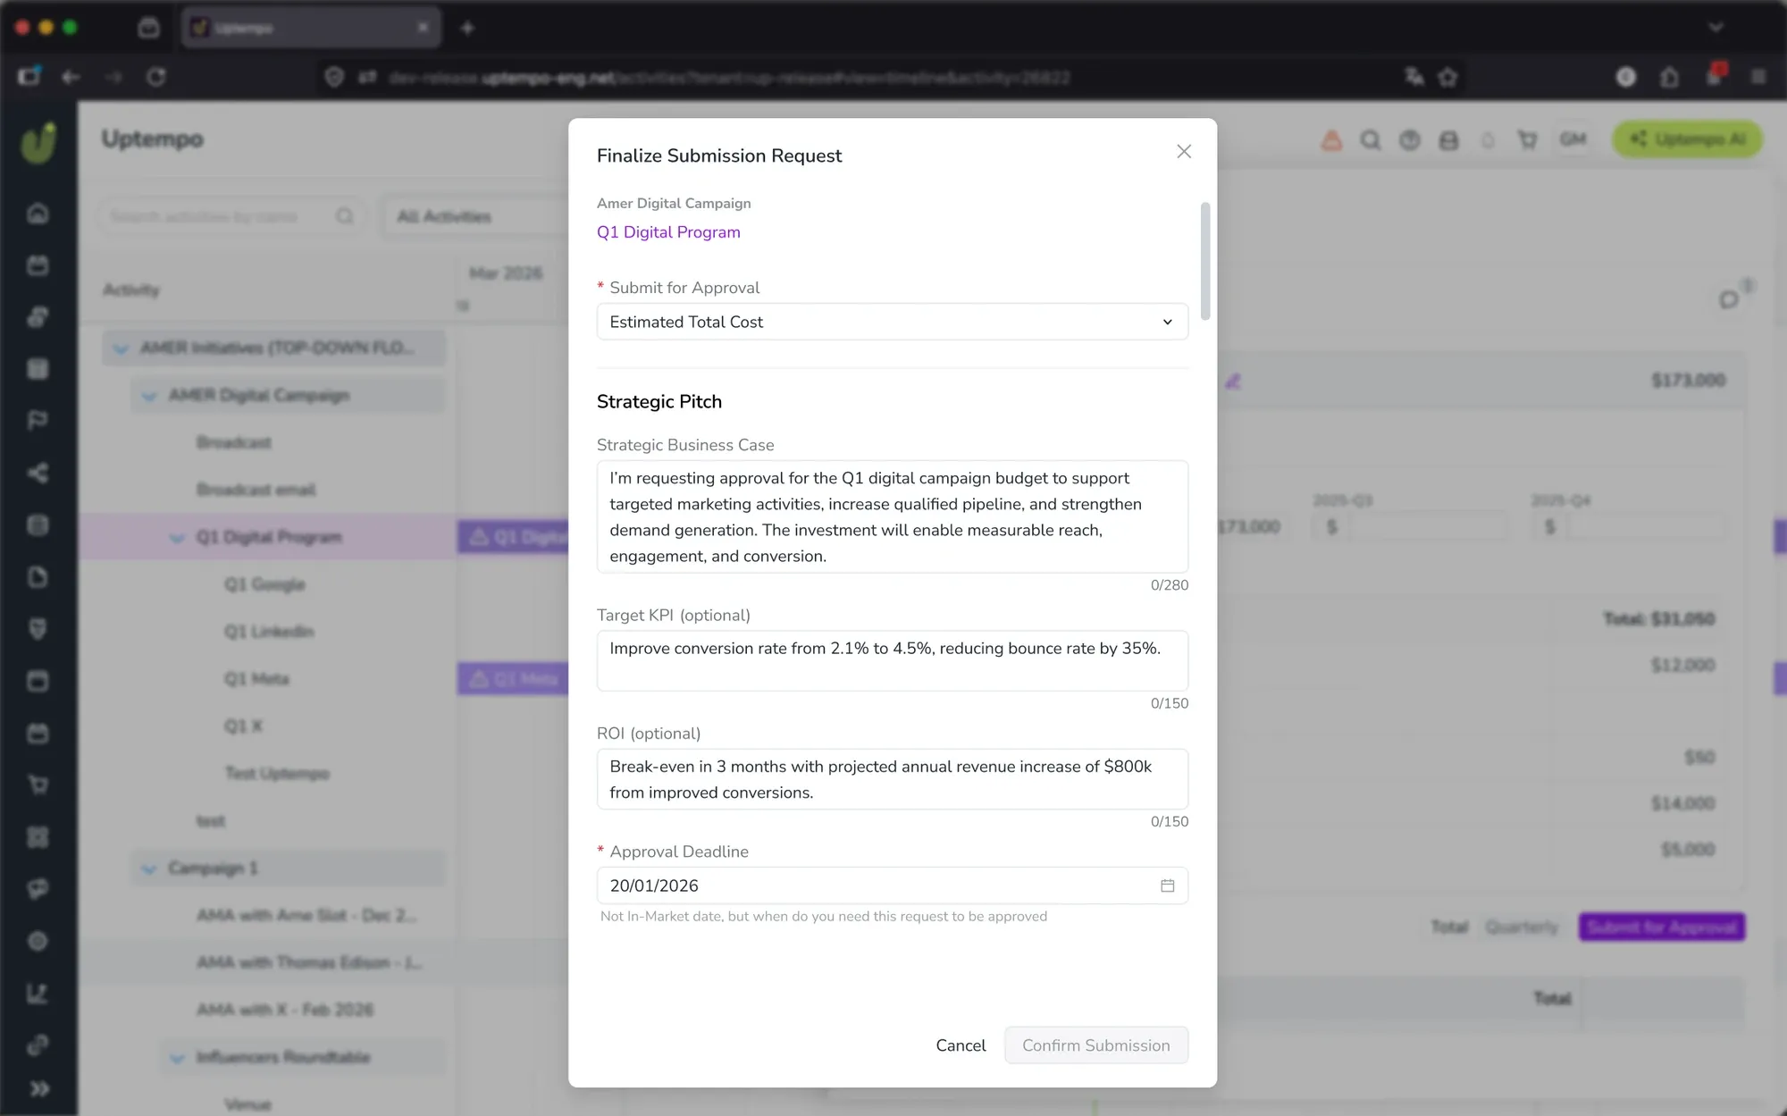Open the comments bubble icon

pyautogui.click(x=1729, y=299)
